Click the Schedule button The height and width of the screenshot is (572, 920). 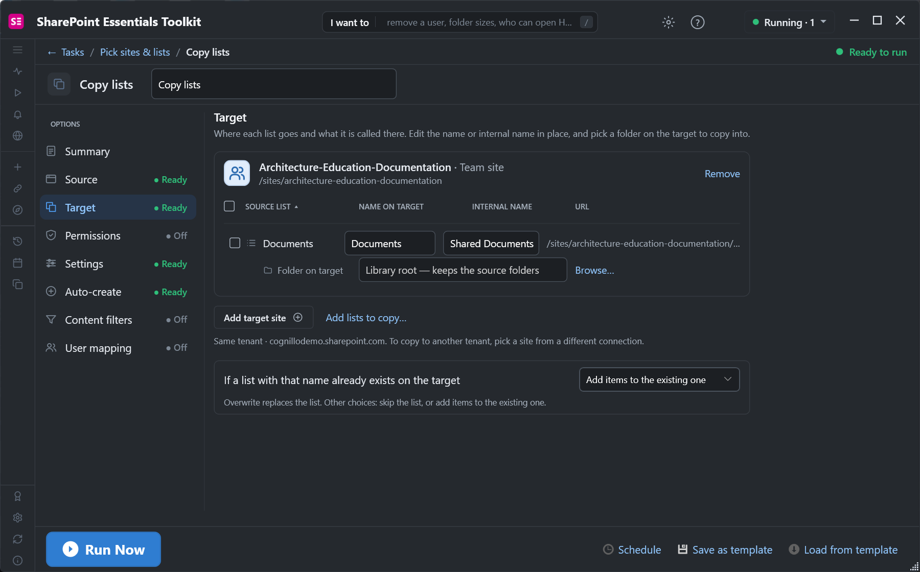point(632,550)
